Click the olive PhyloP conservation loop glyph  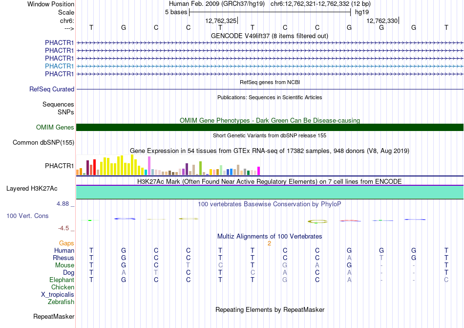coord(317,221)
